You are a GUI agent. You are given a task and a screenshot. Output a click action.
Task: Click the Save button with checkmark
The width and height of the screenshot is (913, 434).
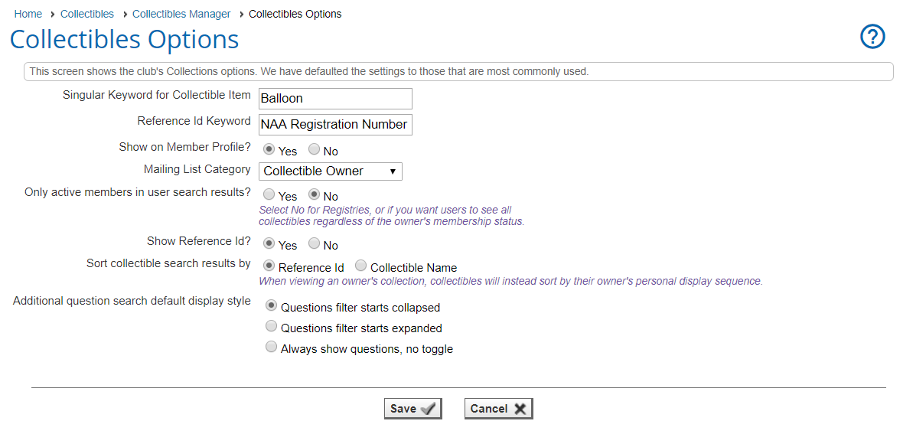click(412, 409)
